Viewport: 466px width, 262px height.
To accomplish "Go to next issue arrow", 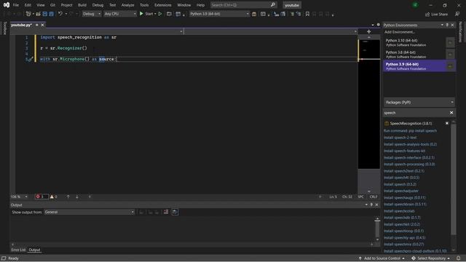I will (x=76, y=196).
